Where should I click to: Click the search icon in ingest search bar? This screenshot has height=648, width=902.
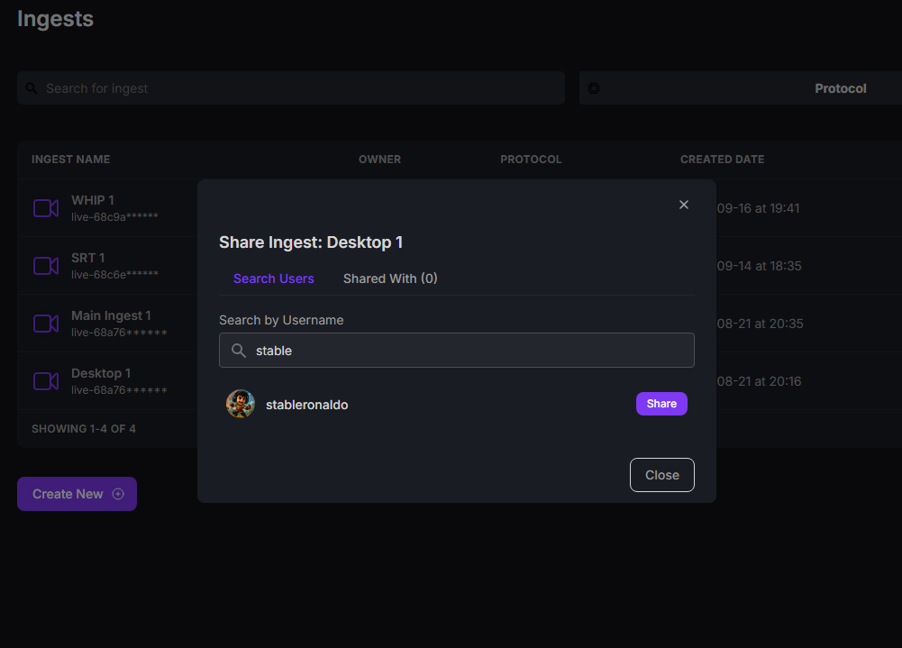32,88
